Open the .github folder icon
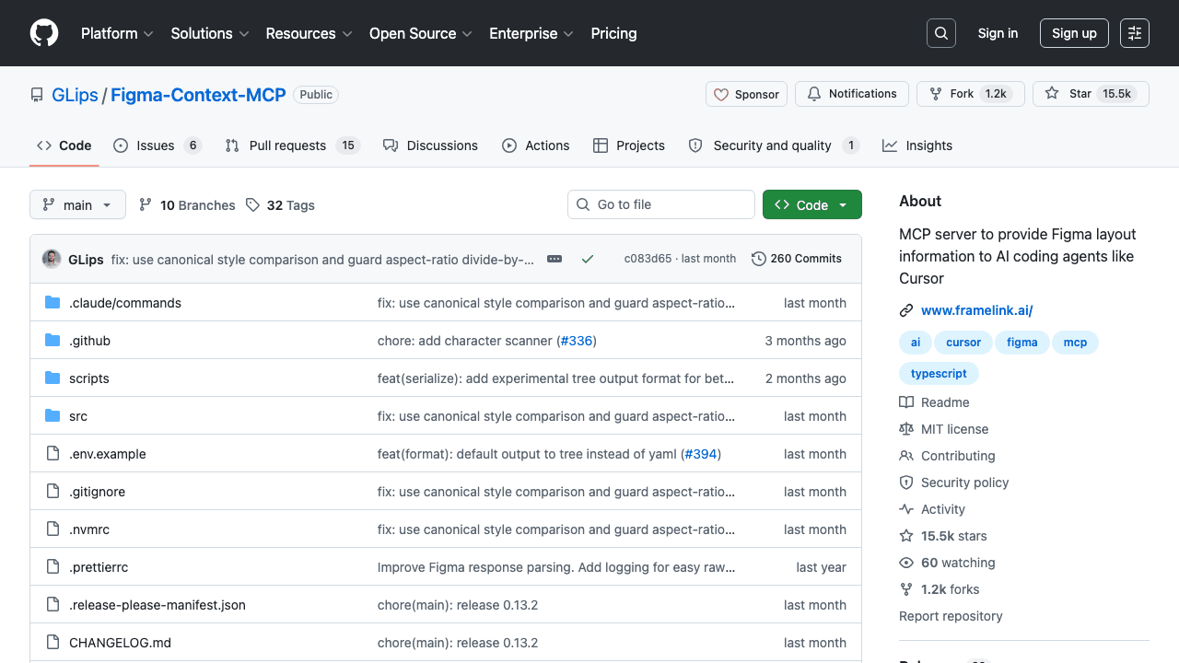1179x663 pixels. point(53,341)
